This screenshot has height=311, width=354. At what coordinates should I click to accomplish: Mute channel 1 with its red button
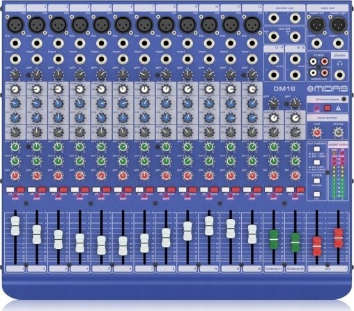pos(21,190)
